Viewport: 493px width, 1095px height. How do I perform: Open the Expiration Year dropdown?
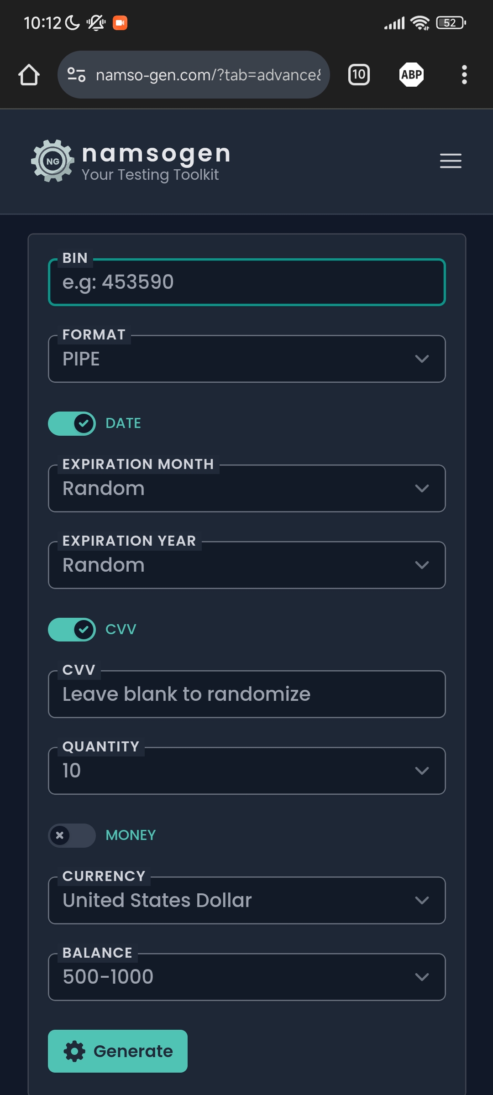point(246,565)
